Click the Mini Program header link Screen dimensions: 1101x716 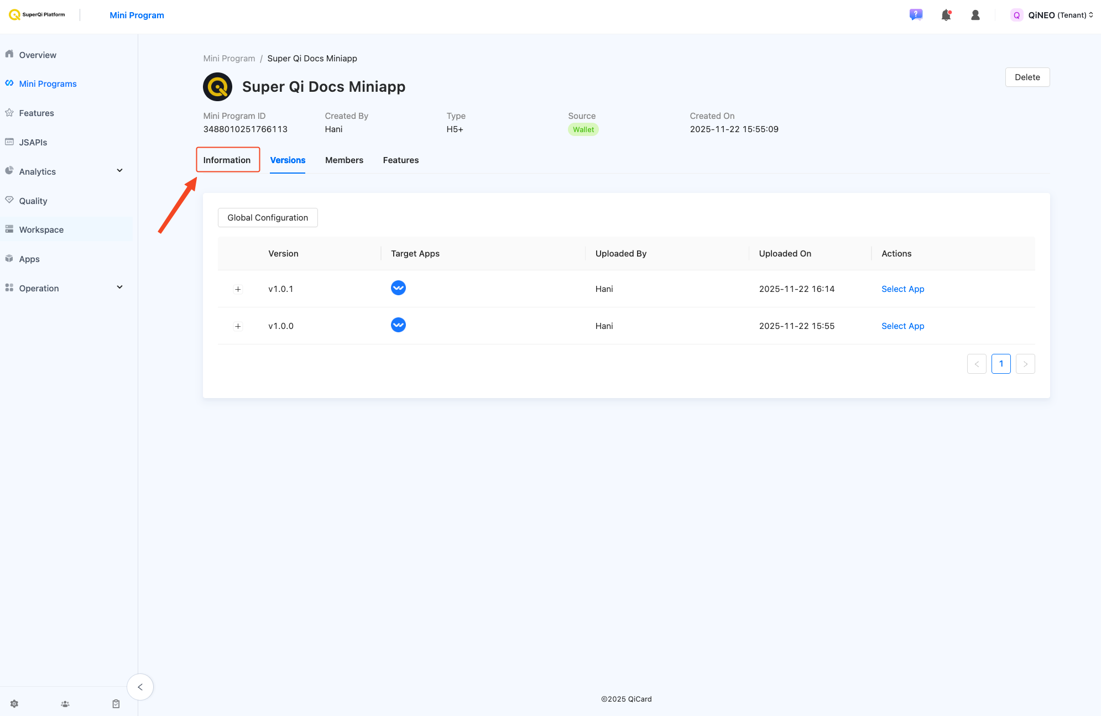[137, 15]
